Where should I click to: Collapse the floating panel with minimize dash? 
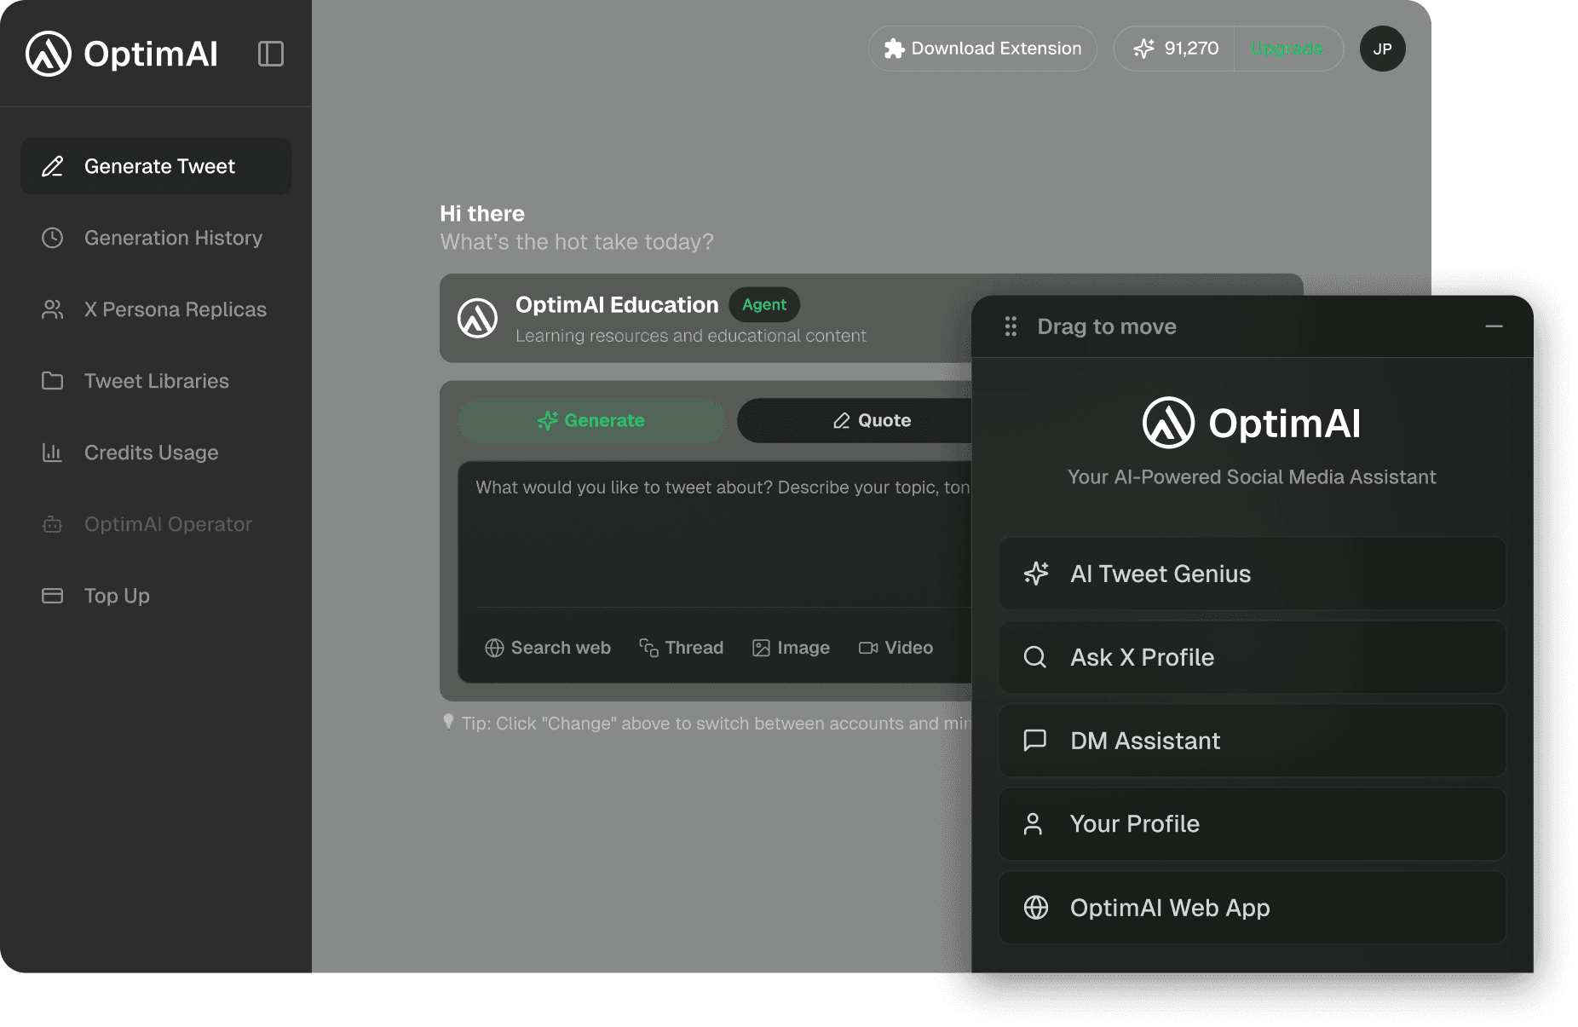point(1494,326)
